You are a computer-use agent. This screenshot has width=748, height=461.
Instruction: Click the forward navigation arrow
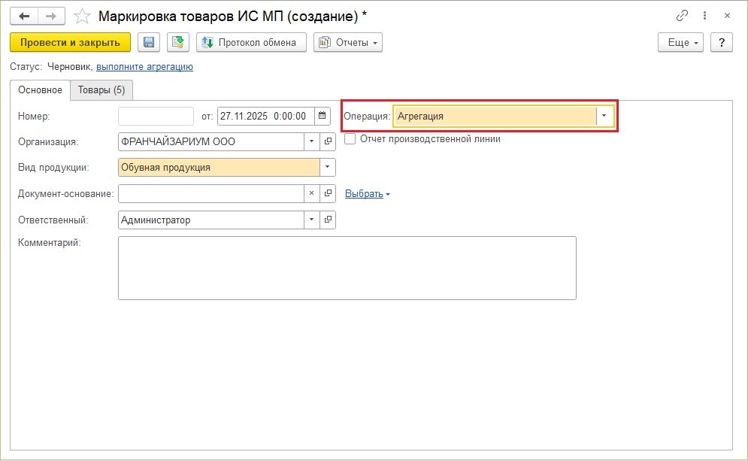click(x=51, y=16)
